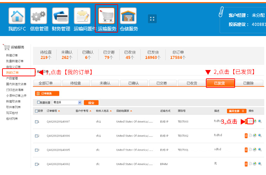
Task: Open 信息管理 gear icon
Action: (39, 16)
